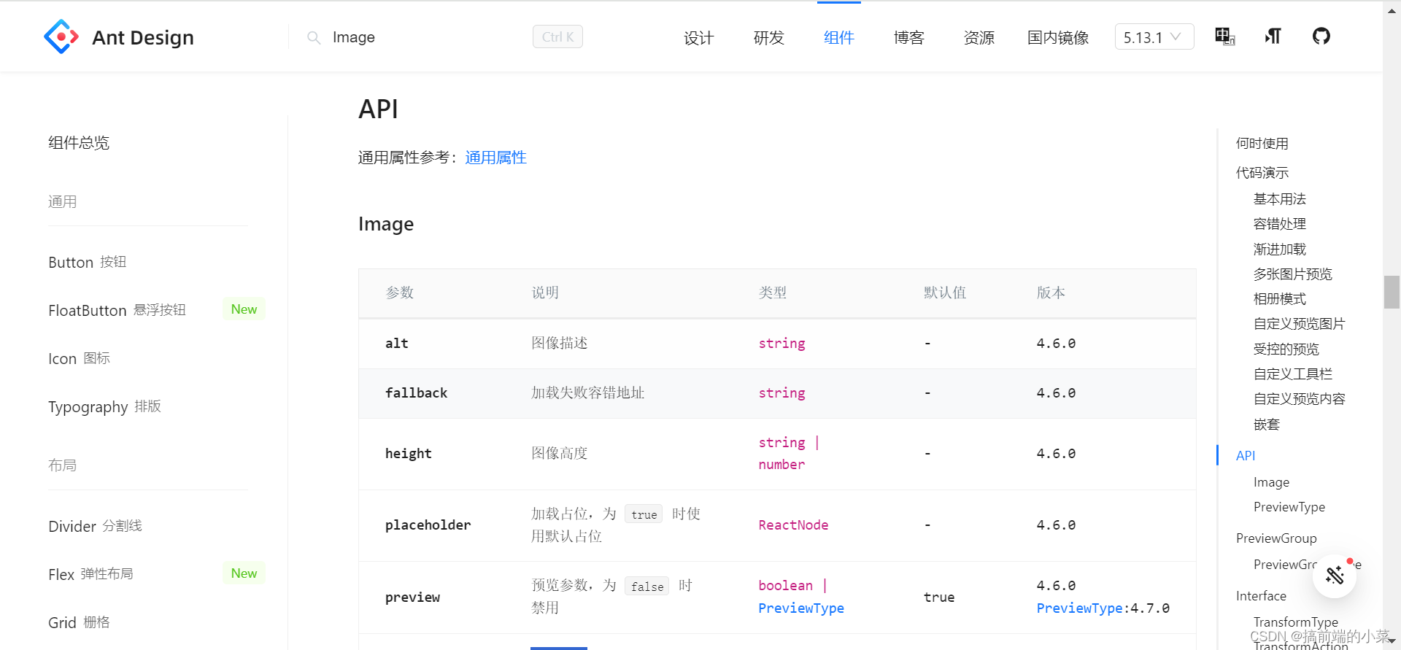Image resolution: width=1401 pixels, height=650 pixels.
Task: Open the 博客 nav menu item
Action: click(x=908, y=37)
